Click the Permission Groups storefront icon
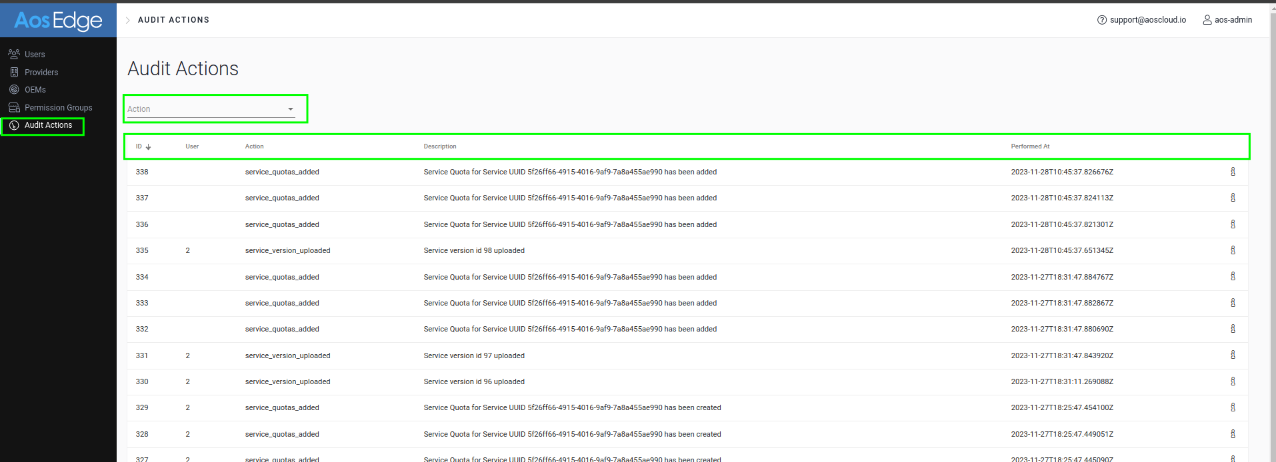Image resolution: width=1276 pixels, height=462 pixels. coord(14,107)
